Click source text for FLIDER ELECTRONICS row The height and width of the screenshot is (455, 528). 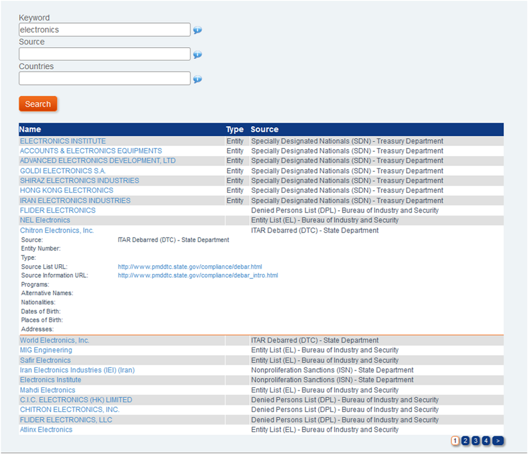345,210
